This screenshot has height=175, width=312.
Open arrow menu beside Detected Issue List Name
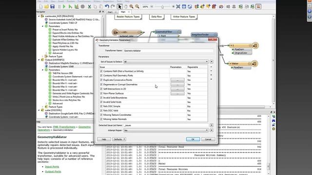pyautogui.click(x=212, y=125)
